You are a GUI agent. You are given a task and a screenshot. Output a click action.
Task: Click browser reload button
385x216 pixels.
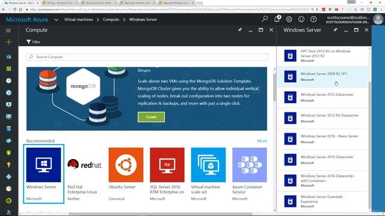pos(14,10)
